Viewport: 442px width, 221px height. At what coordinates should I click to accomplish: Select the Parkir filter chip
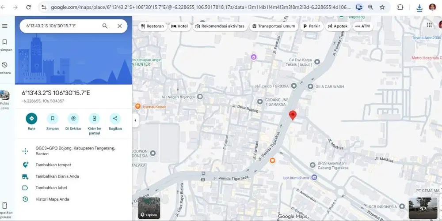point(312,26)
